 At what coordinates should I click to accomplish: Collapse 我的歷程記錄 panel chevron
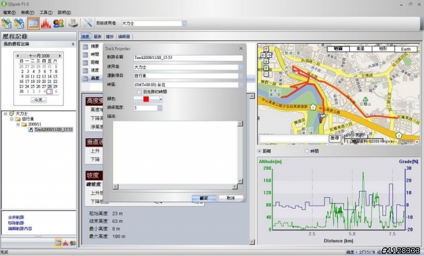point(73,44)
